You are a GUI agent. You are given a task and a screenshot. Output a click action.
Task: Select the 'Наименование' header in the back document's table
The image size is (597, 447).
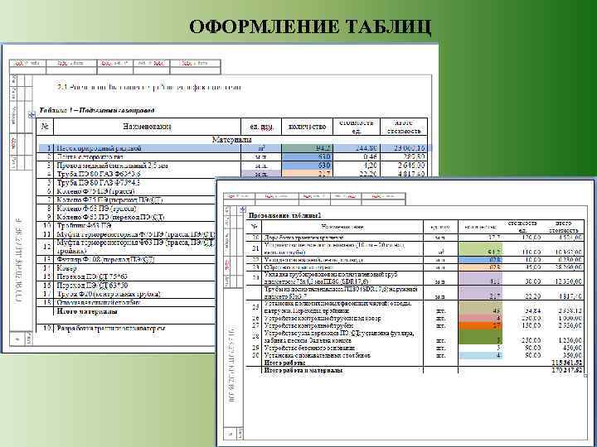pyautogui.click(x=147, y=127)
